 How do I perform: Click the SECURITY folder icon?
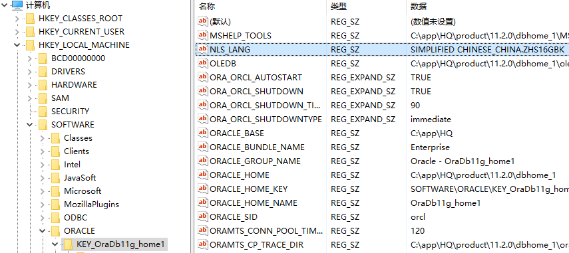click(x=43, y=112)
